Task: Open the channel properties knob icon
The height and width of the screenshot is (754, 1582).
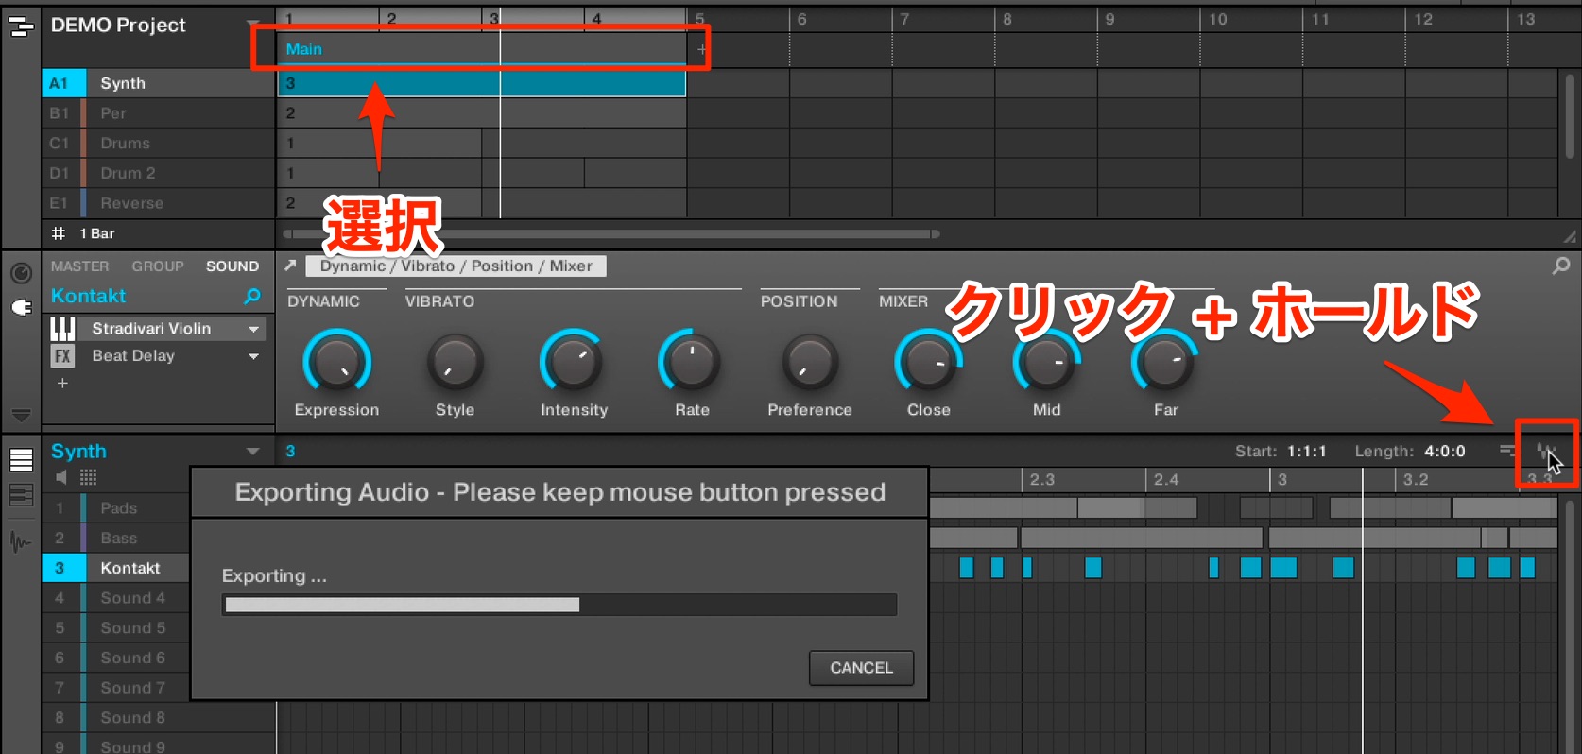Action: click(x=21, y=273)
